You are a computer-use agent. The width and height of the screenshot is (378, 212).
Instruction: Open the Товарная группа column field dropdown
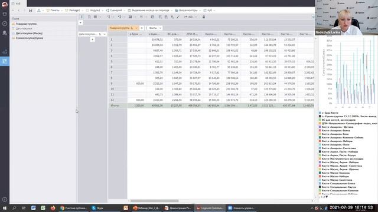coord(136,28)
